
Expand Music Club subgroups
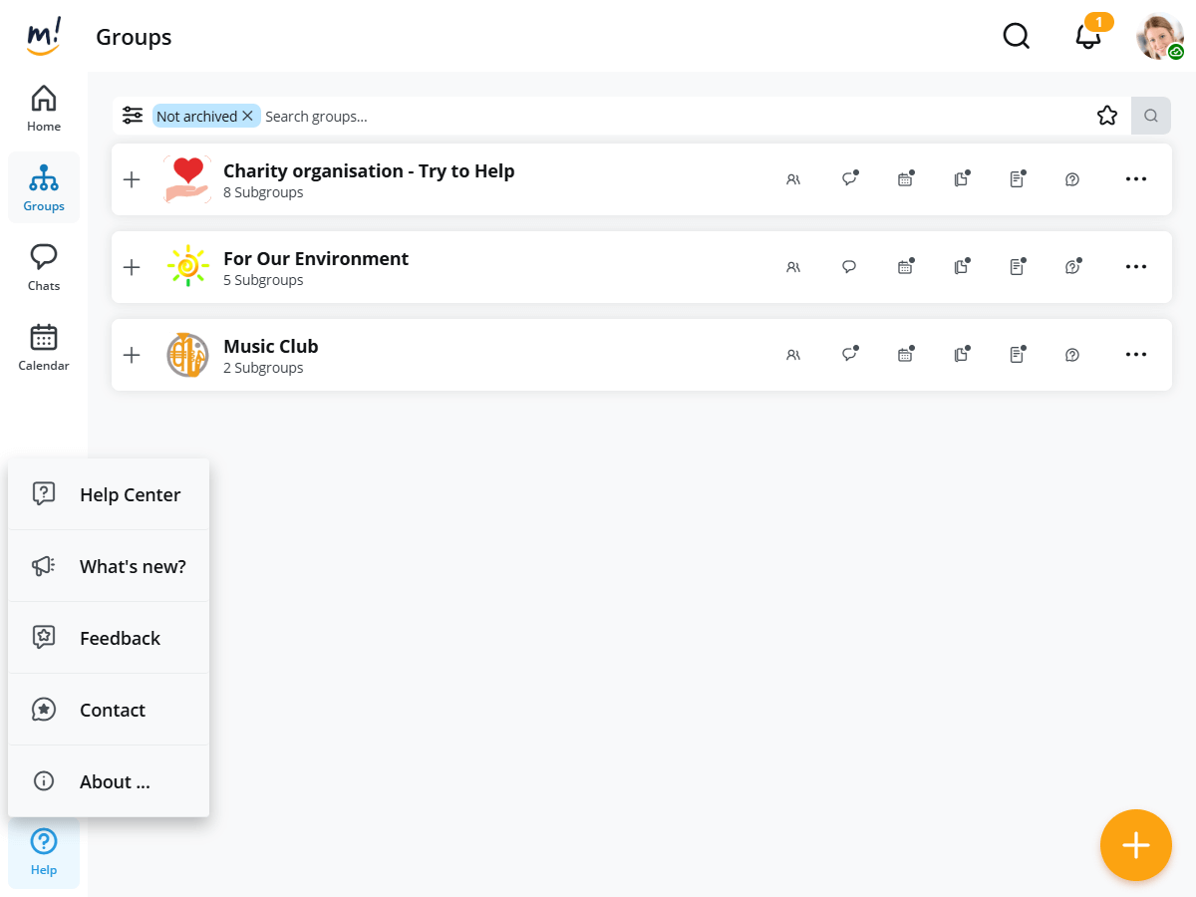point(132,355)
